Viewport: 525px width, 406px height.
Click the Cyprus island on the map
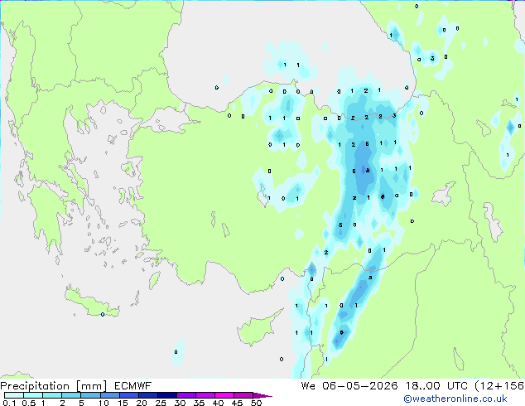[x=258, y=328]
